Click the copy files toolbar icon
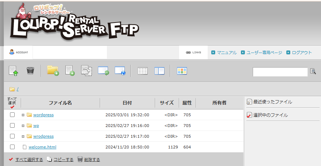The width and height of the screenshot is (321, 166). pos(87,70)
